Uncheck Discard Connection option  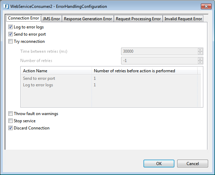(x=10, y=128)
